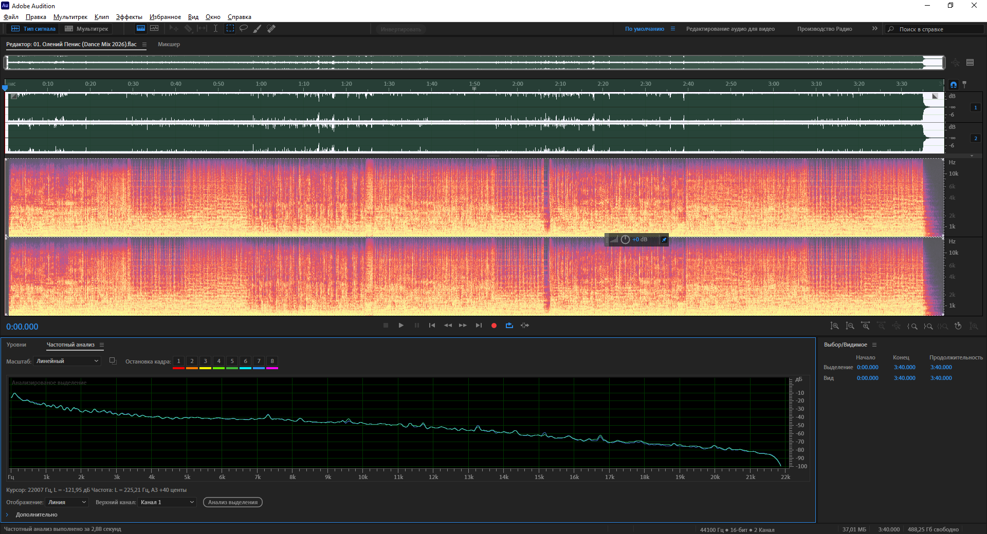Click the current time display 0:00.000
The height and width of the screenshot is (534, 987).
[22, 327]
